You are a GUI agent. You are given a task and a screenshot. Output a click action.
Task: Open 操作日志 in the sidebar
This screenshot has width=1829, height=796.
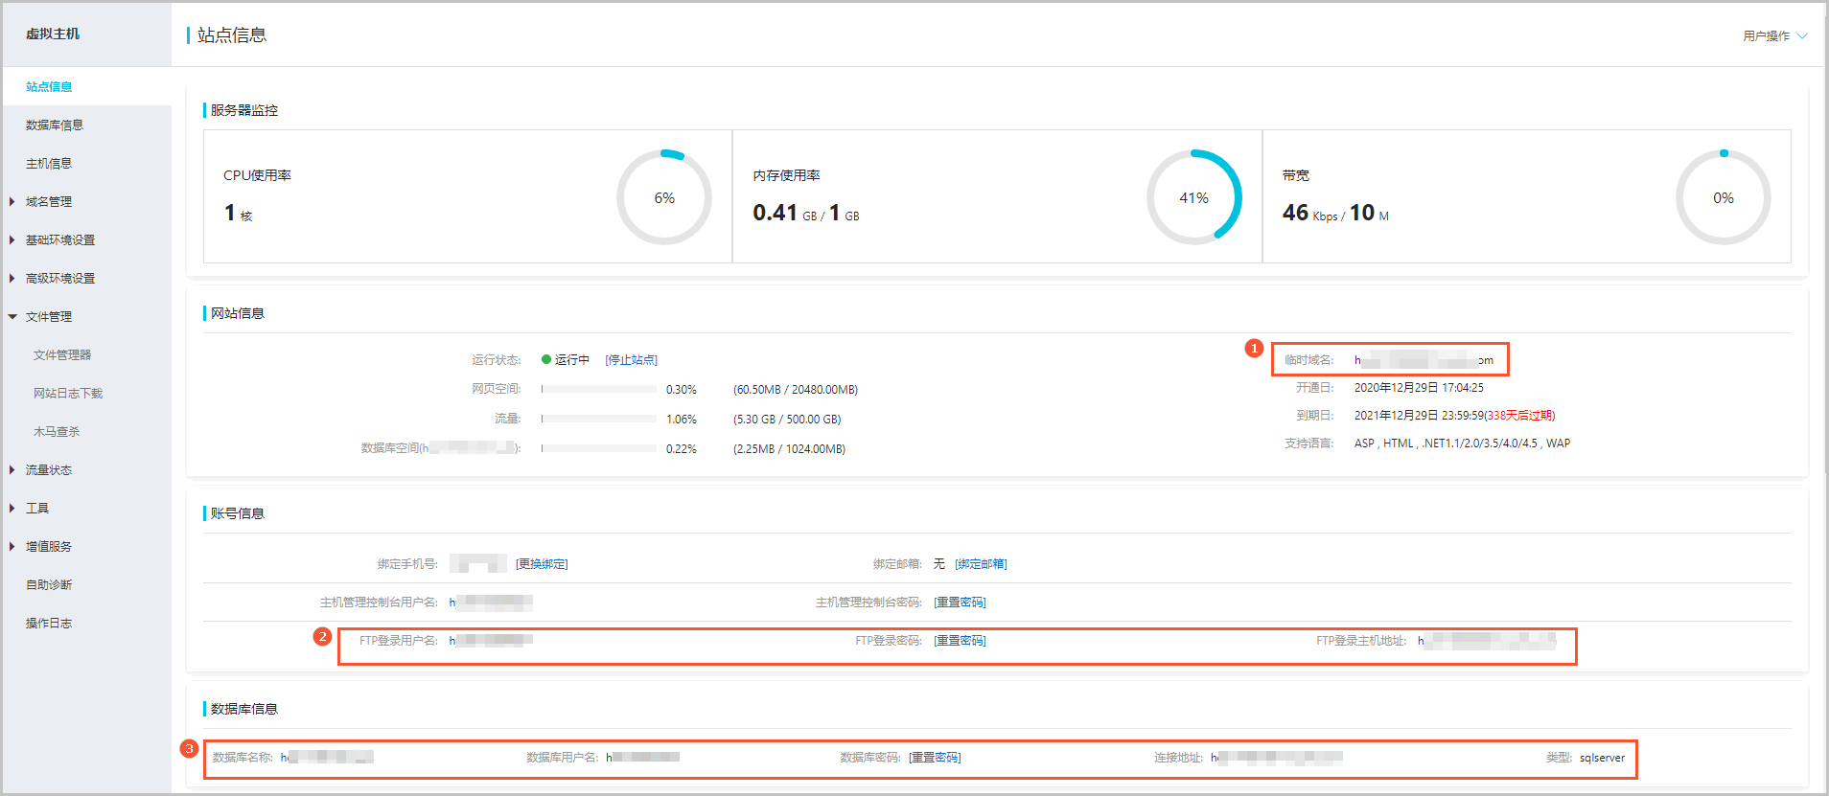coord(49,623)
